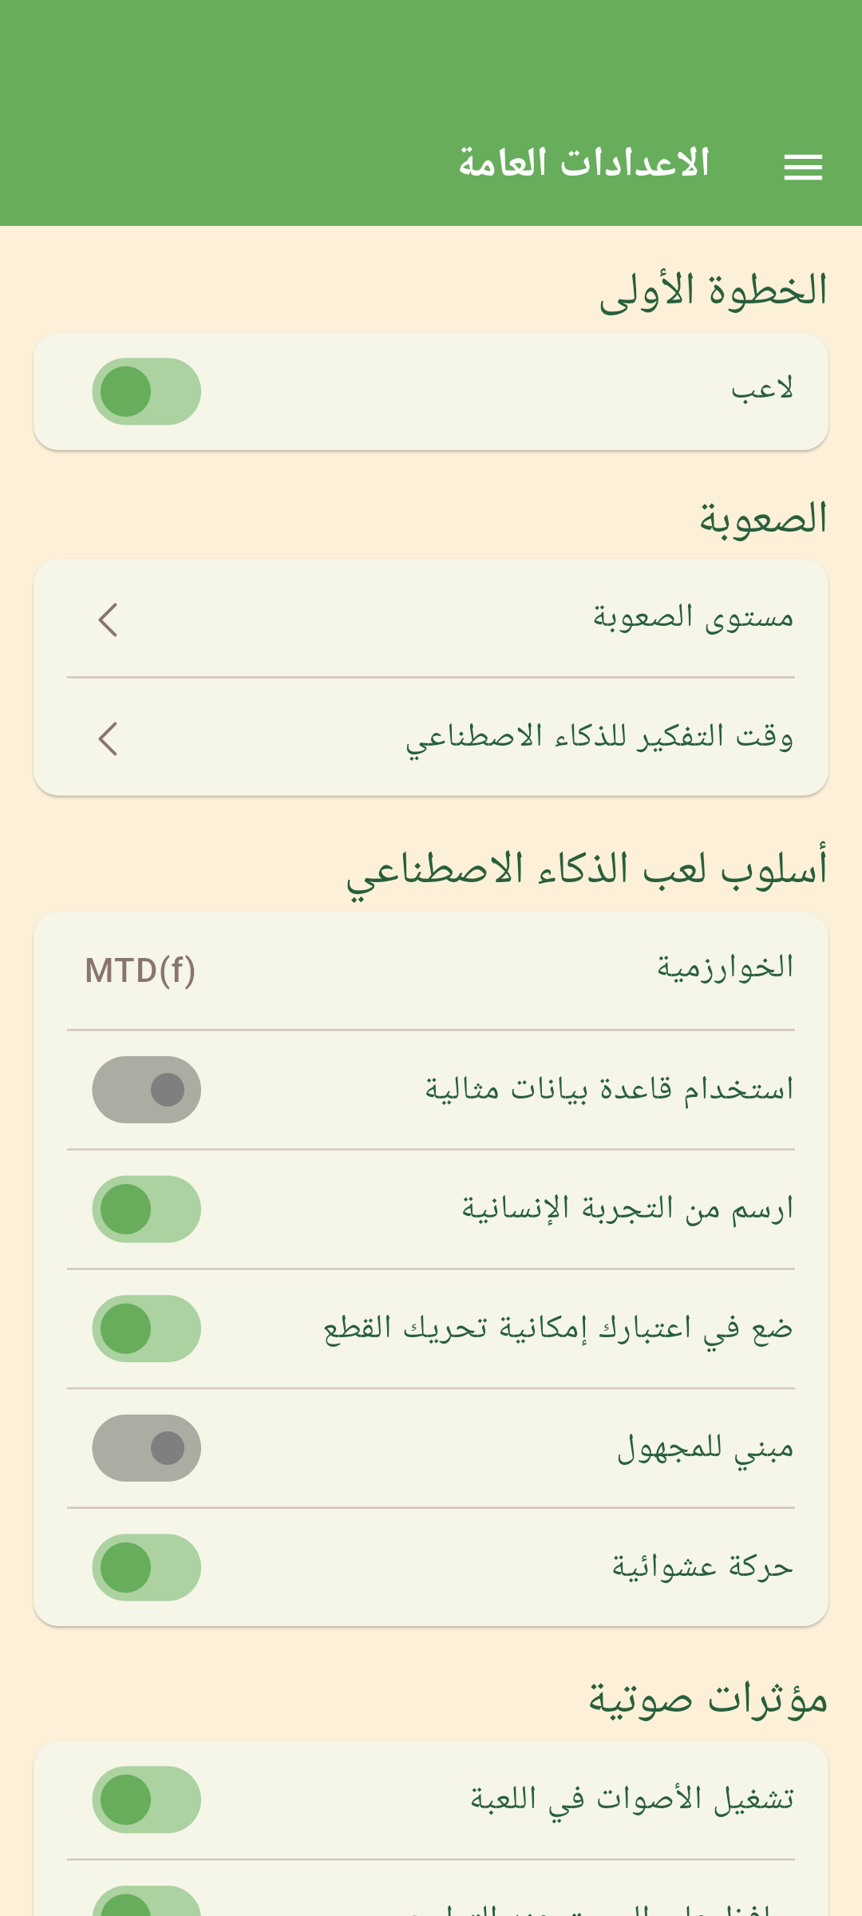862x1916 pixels.
Task: Tap the مؤثرات صوتية section heading
Action: click(x=708, y=1699)
